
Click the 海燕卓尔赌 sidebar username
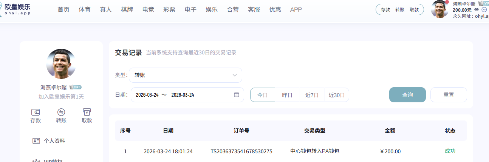click(54, 87)
